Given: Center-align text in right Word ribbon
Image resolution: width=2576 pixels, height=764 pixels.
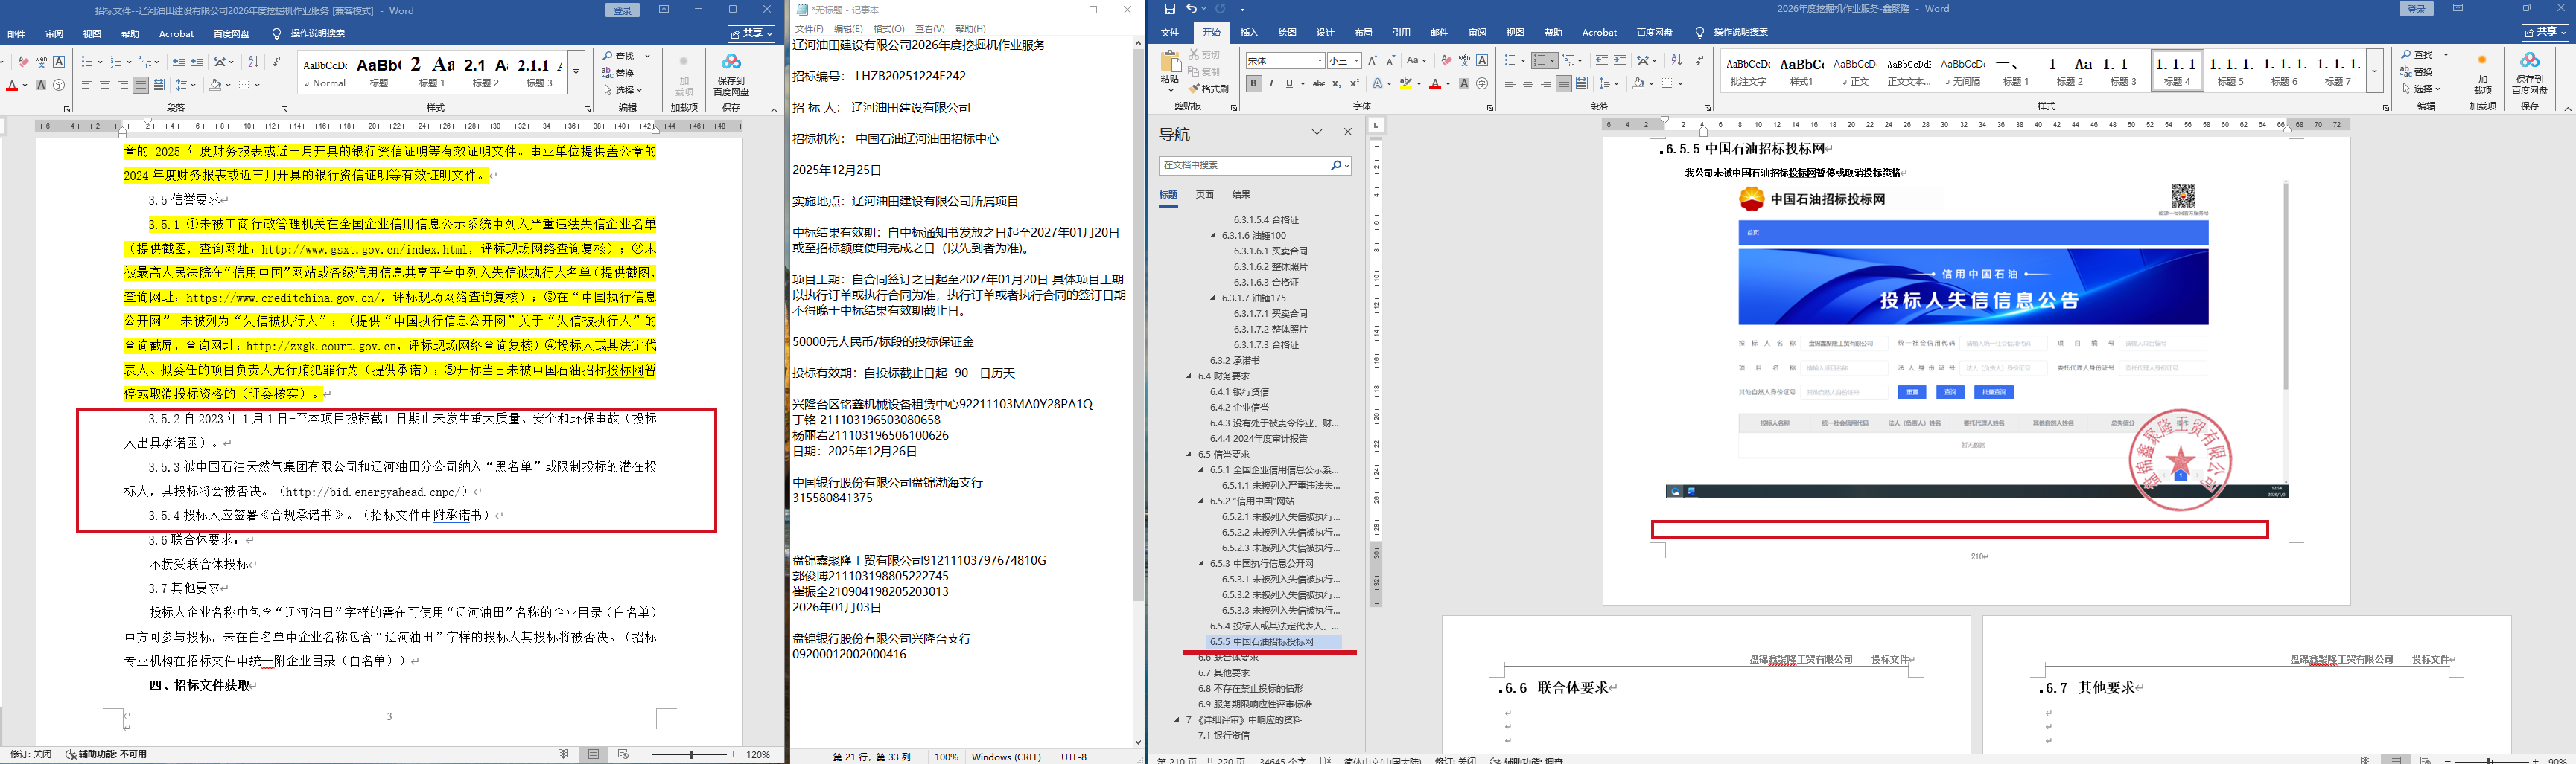Looking at the screenshot, I should click(x=1528, y=84).
